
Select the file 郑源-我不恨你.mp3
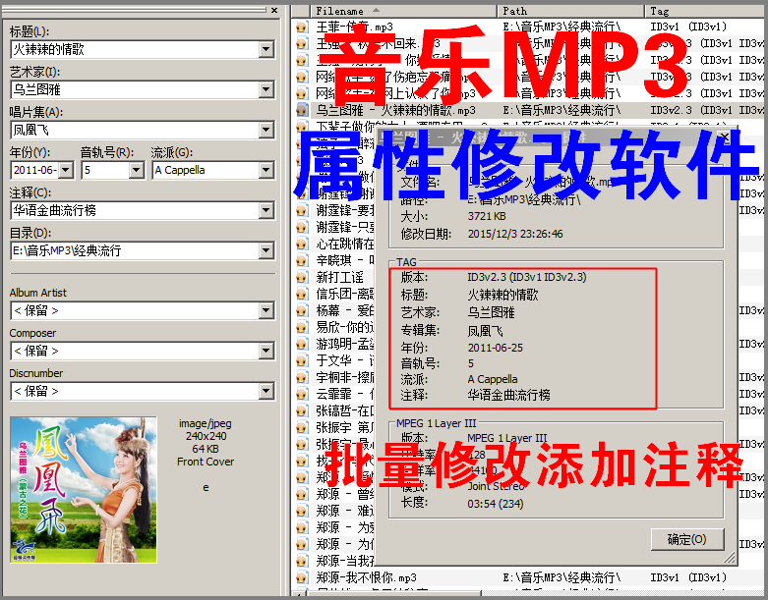pos(367,577)
